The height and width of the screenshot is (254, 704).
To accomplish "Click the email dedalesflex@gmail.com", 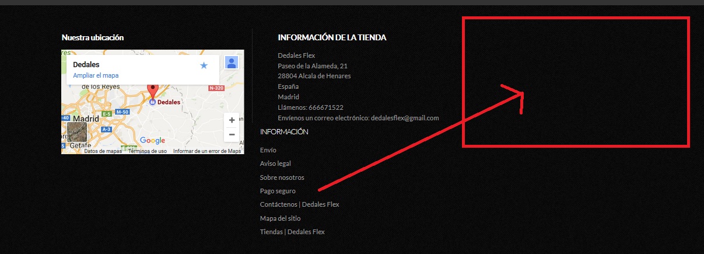I will click(405, 118).
